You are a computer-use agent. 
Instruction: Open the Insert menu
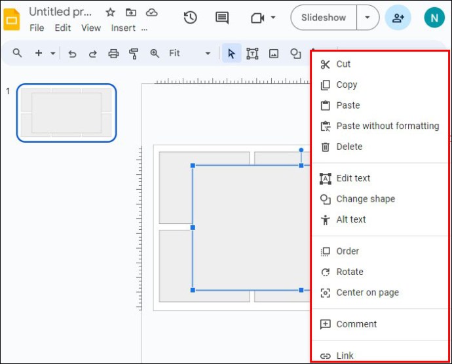pos(123,28)
